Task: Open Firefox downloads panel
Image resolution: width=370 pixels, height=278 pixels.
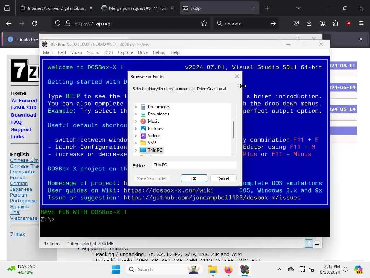Action: click(x=309, y=24)
